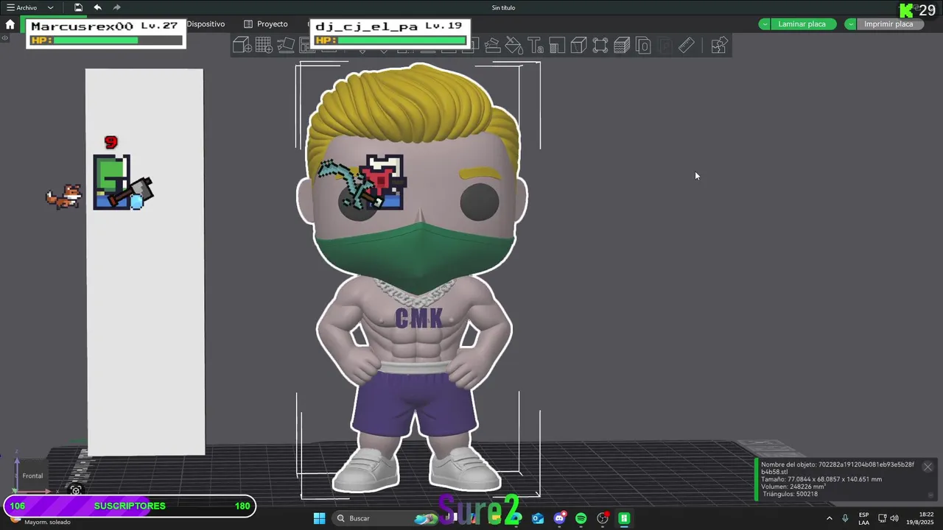Open the volume tray icon
Viewport: 943px width, 530px height.
(894, 518)
